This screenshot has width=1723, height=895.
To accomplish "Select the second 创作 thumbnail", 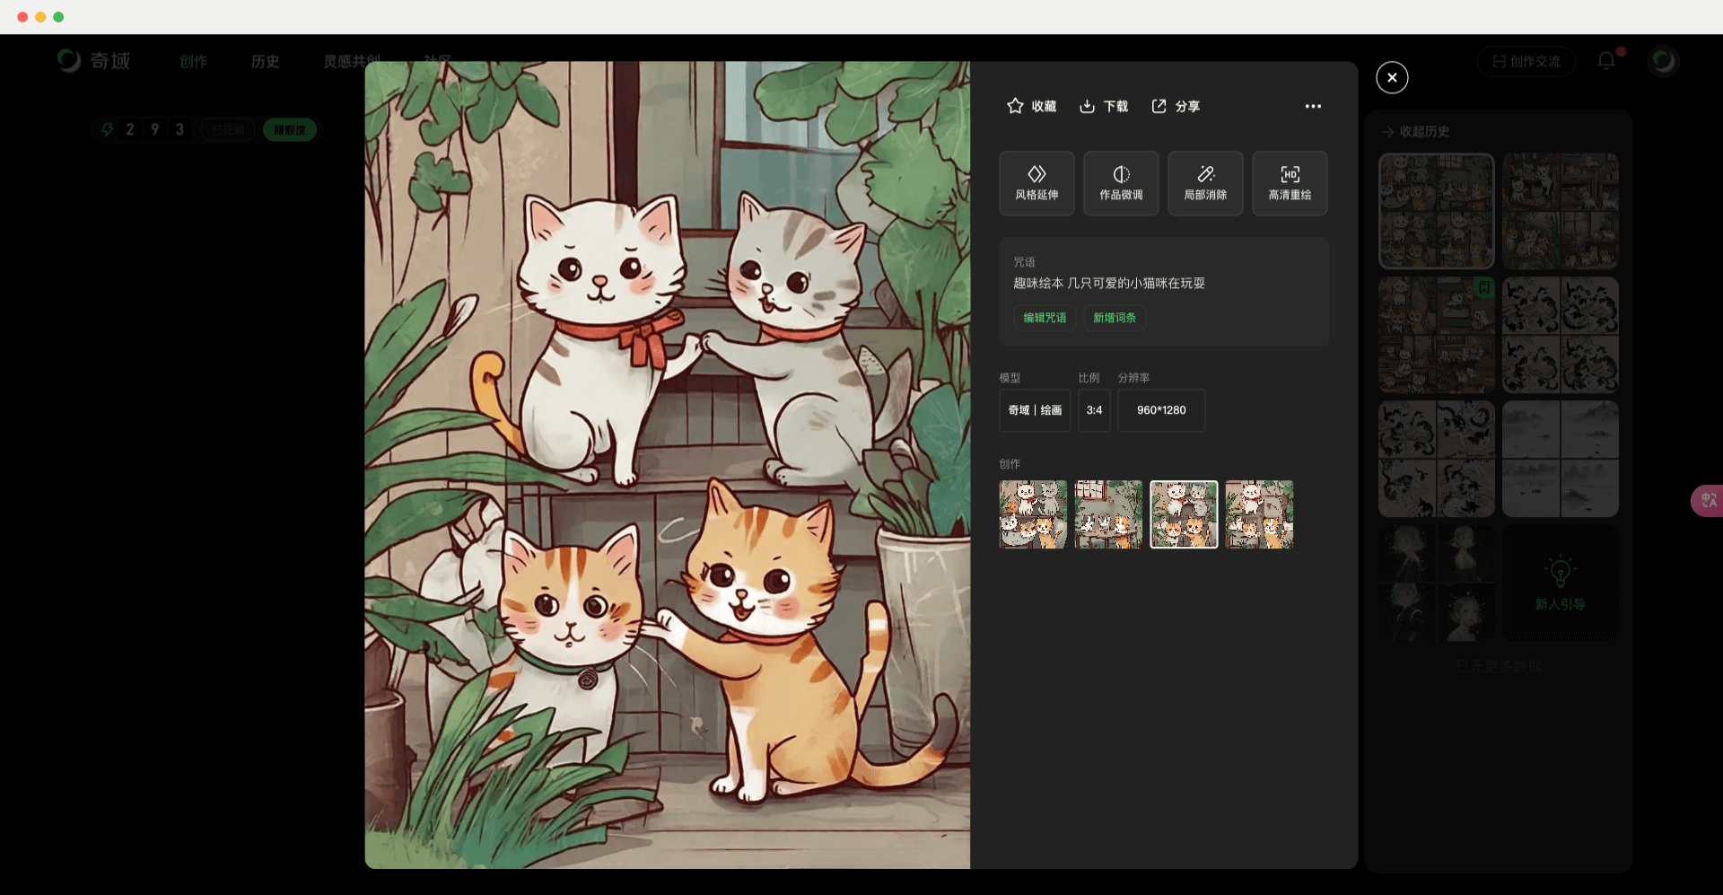I will (1109, 514).
